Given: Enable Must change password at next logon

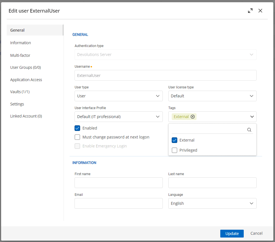Looking at the screenshot, I should pyautogui.click(x=77, y=137).
